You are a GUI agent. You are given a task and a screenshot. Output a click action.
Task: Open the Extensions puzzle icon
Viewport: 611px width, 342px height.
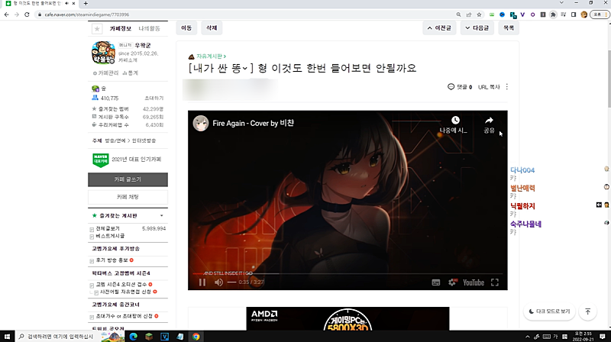(553, 15)
